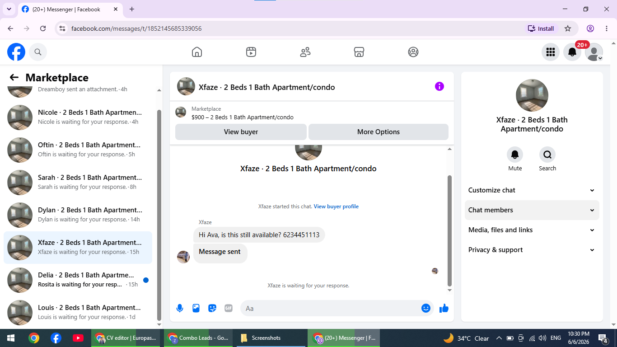617x347 pixels.
Task: Click the More Options button
Action: pos(379,132)
